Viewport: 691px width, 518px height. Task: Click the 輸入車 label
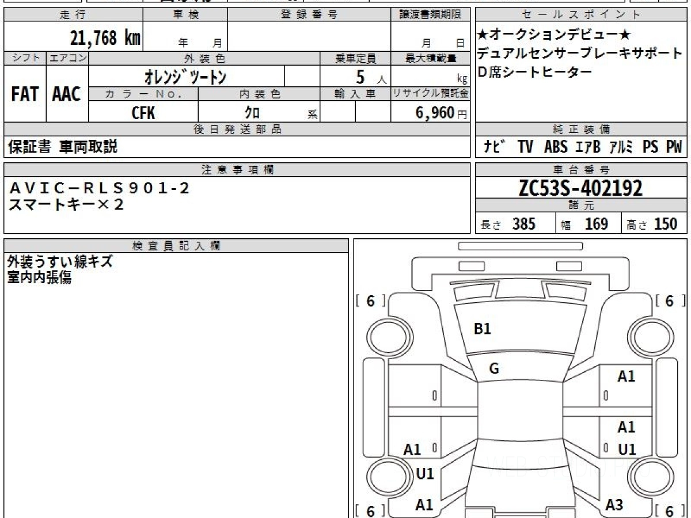click(355, 94)
